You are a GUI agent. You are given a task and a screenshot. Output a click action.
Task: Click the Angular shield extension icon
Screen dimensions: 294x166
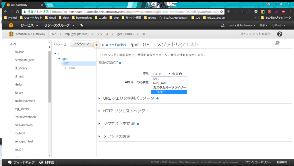(269, 11)
